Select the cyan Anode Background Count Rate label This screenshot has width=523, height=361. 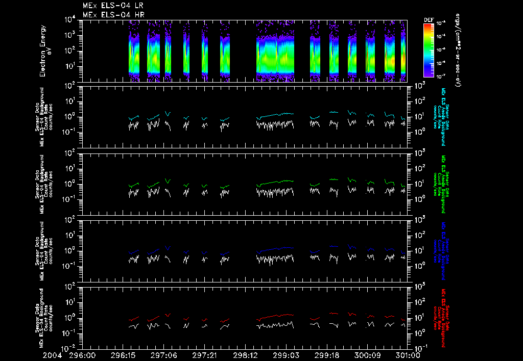click(441, 117)
